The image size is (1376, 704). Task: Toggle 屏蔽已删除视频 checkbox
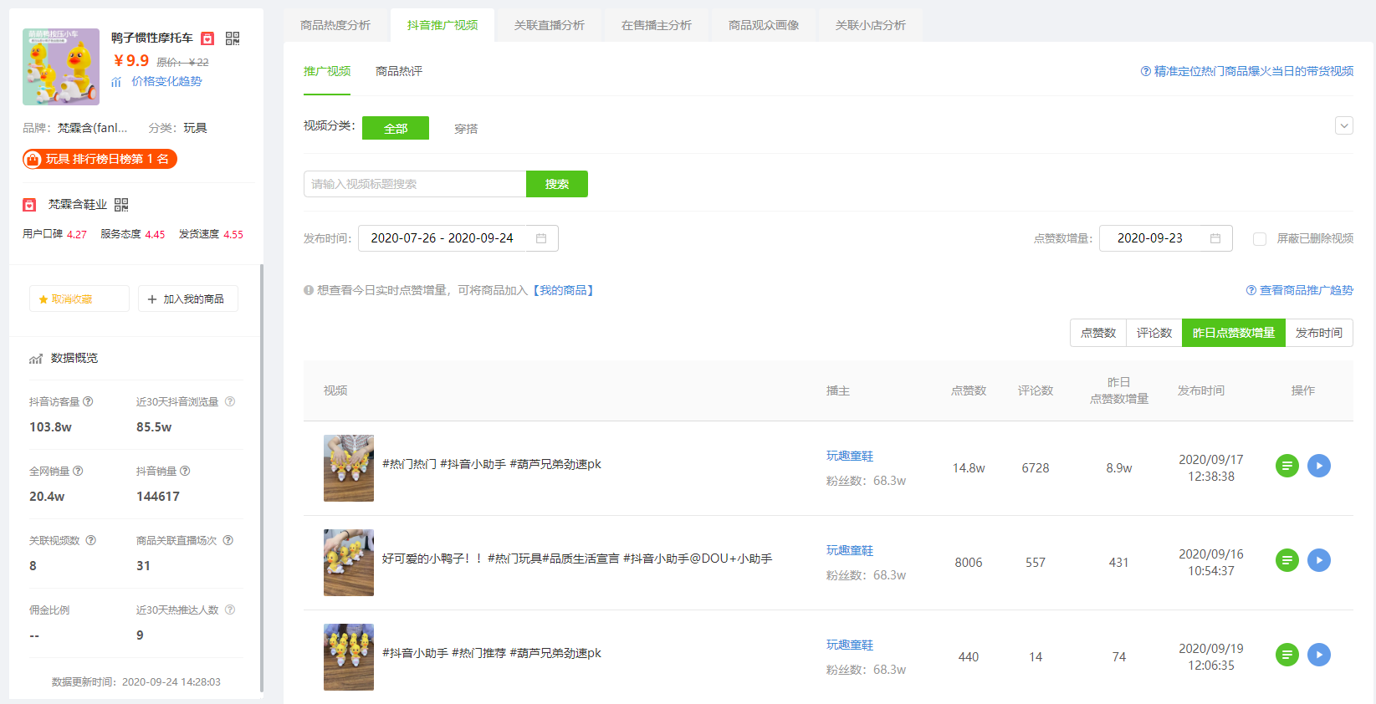tap(1260, 239)
